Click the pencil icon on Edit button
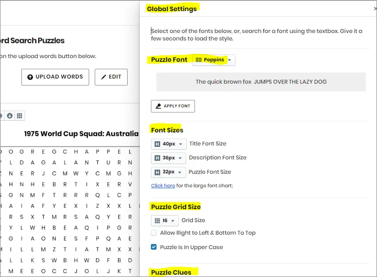Image resolution: width=377 pixels, height=277 pixels. [104, 77]
